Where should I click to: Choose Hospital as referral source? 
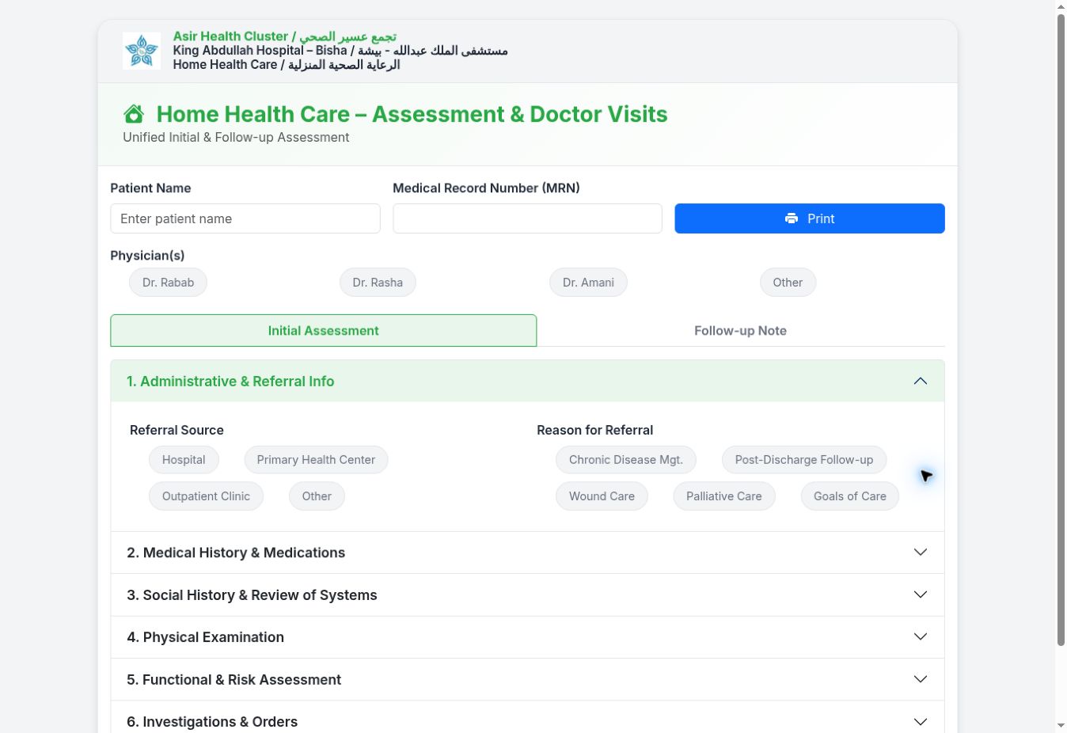(184, 460)
